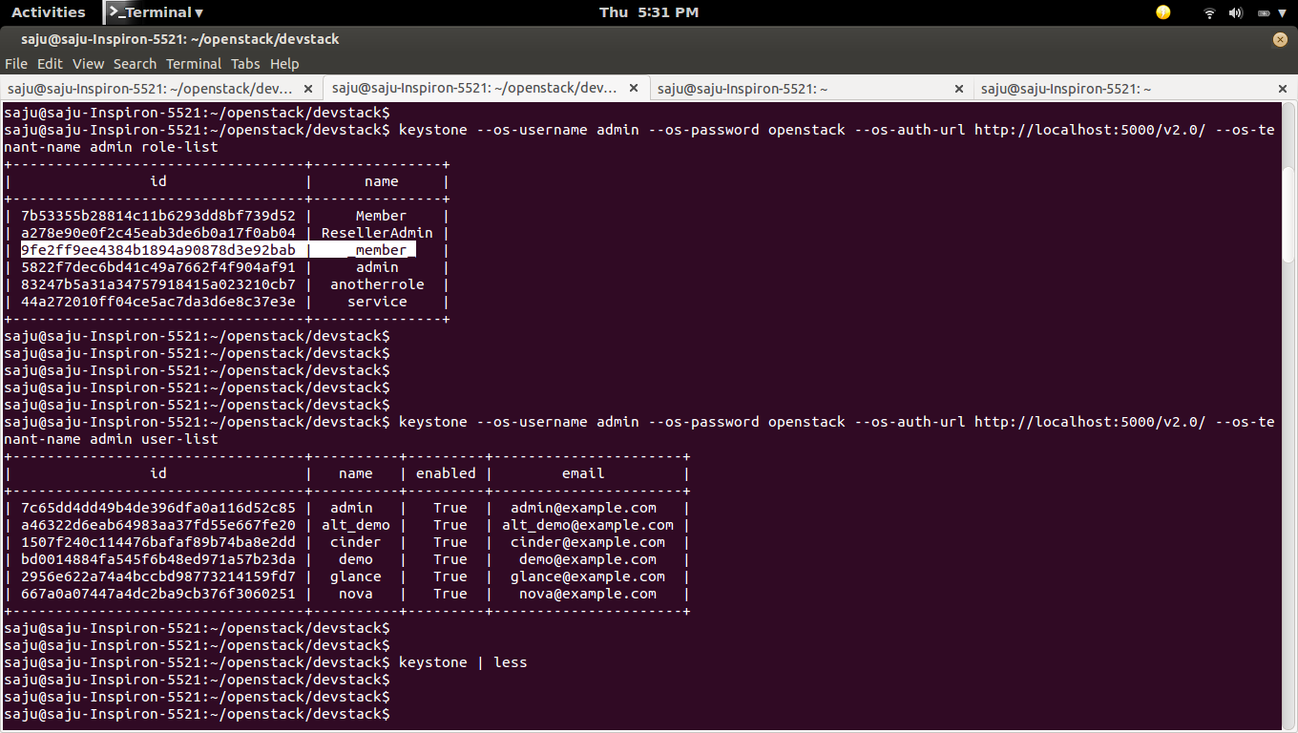This screenshot has width=1298, height=733.
Task: Click the orange close button on the terminal window
Action: pos(1280,39)
